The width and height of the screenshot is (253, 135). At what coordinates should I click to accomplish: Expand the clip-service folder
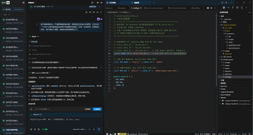click(x=227, y=57)
